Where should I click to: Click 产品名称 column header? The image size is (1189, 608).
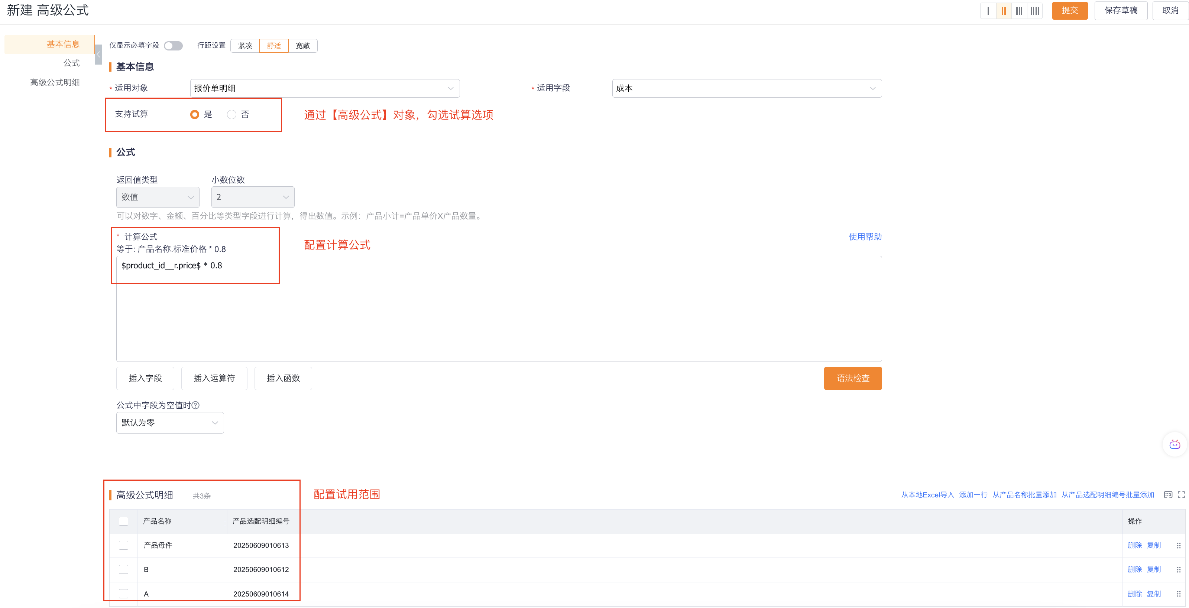click(157, 521)
